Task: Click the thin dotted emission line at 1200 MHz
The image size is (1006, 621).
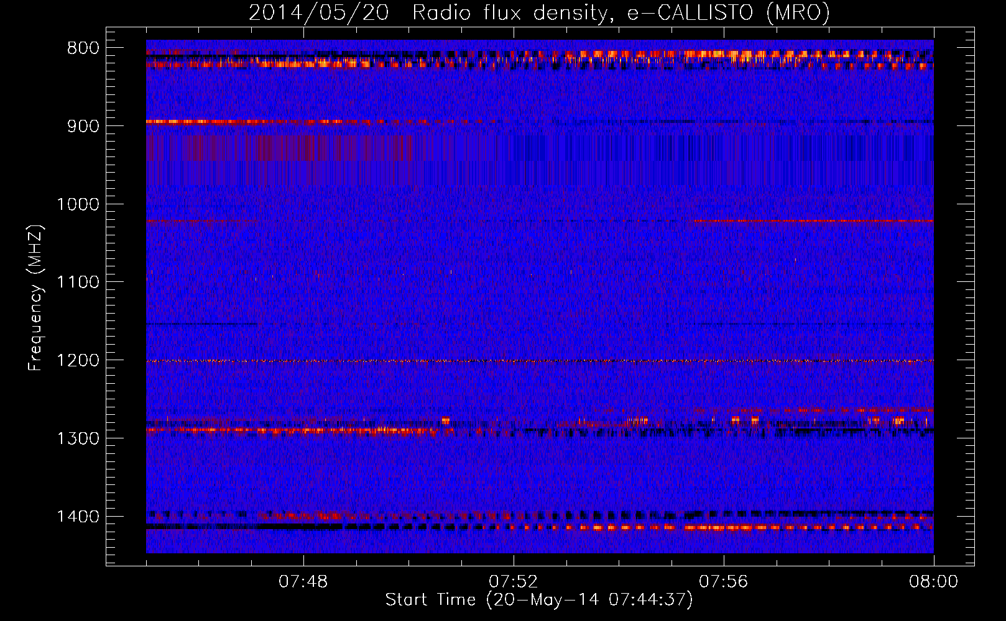Action: tap(540, 361)
